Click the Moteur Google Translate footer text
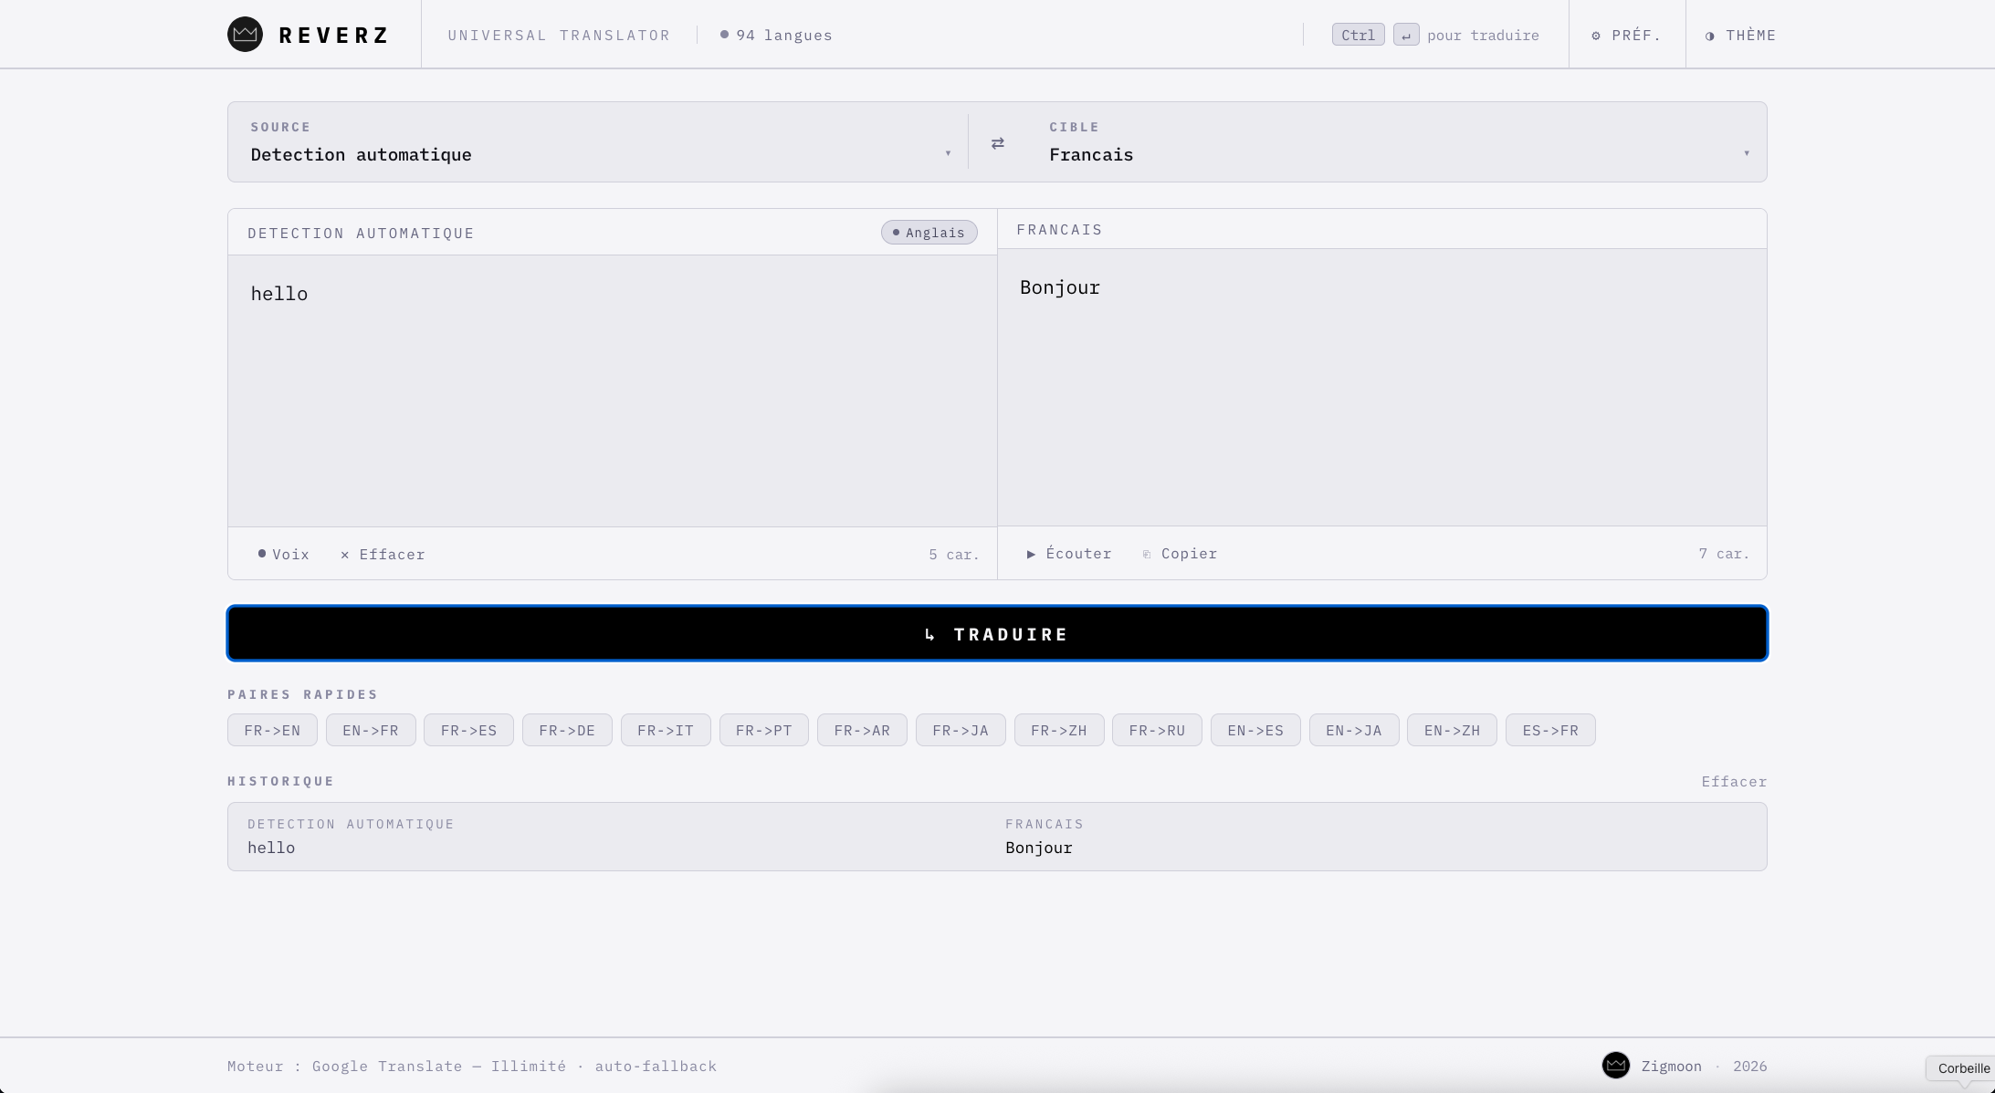1995x1093 pixels. [x=472, y=1066]
